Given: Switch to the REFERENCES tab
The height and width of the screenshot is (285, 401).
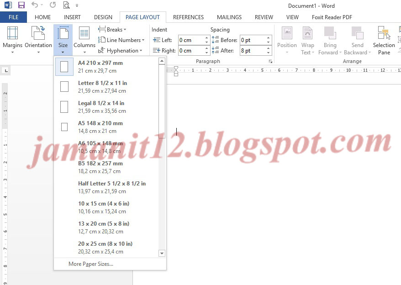Looking at the screenshot, I should tap(188, 17).
